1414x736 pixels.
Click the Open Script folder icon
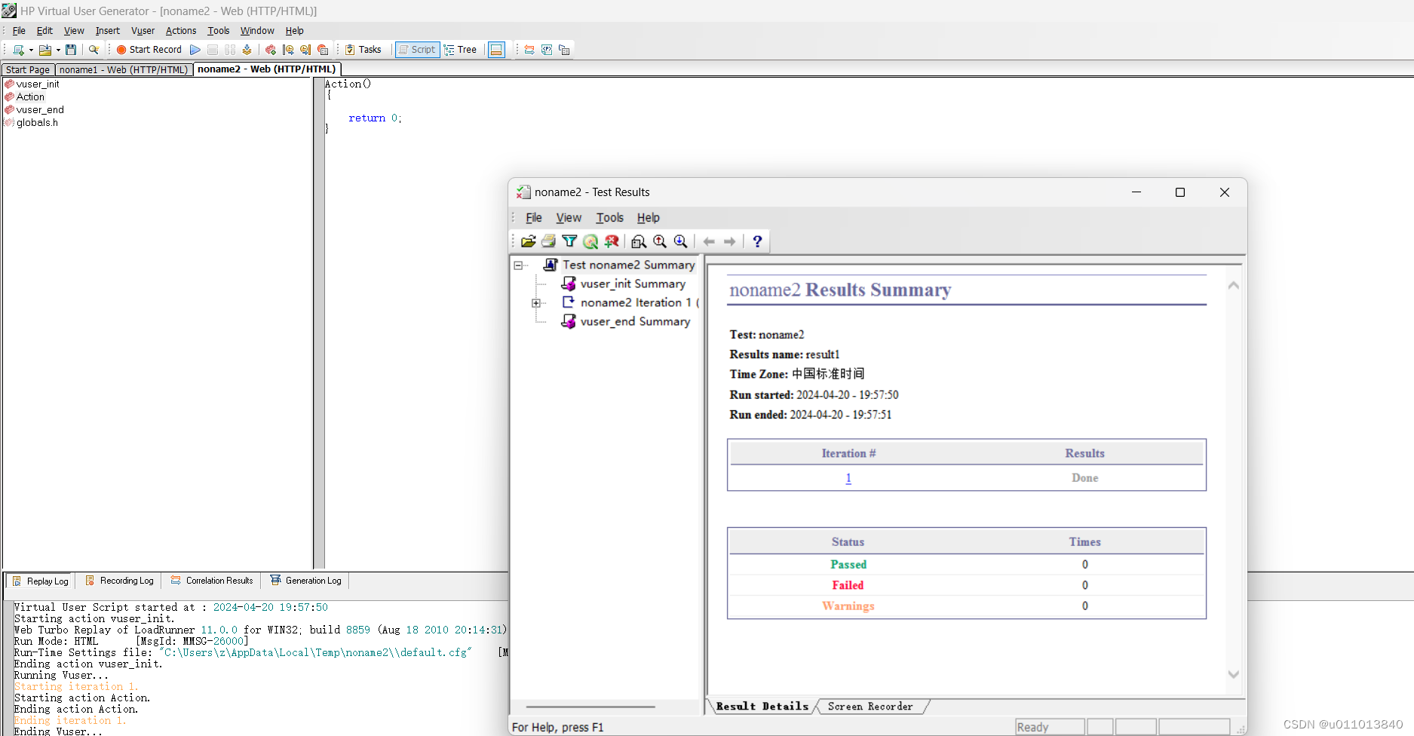pyautogui.click(x=45, y=50)
